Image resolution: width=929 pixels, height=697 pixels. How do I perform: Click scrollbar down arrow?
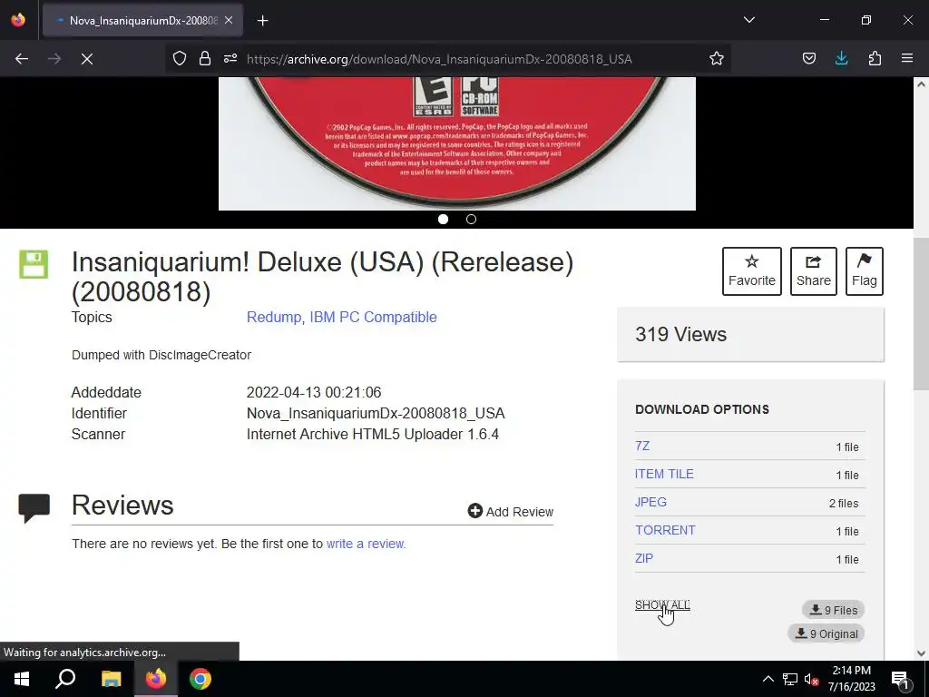point(921,653)
